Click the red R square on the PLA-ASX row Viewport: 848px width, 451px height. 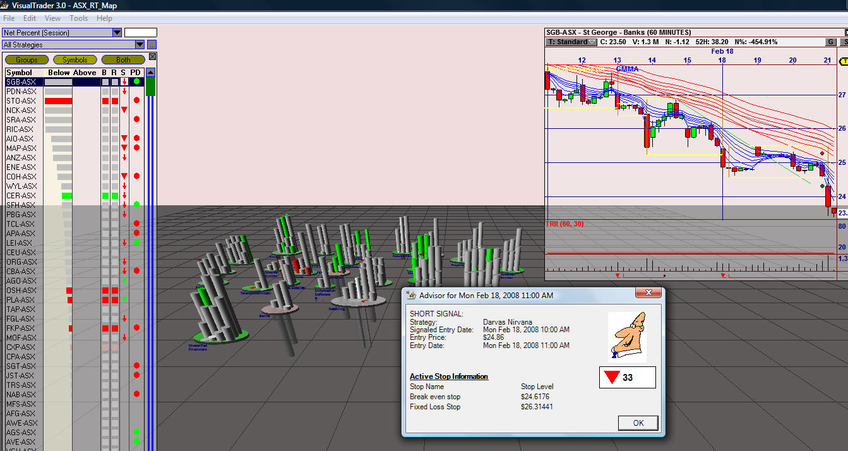(x=115, y=300)
